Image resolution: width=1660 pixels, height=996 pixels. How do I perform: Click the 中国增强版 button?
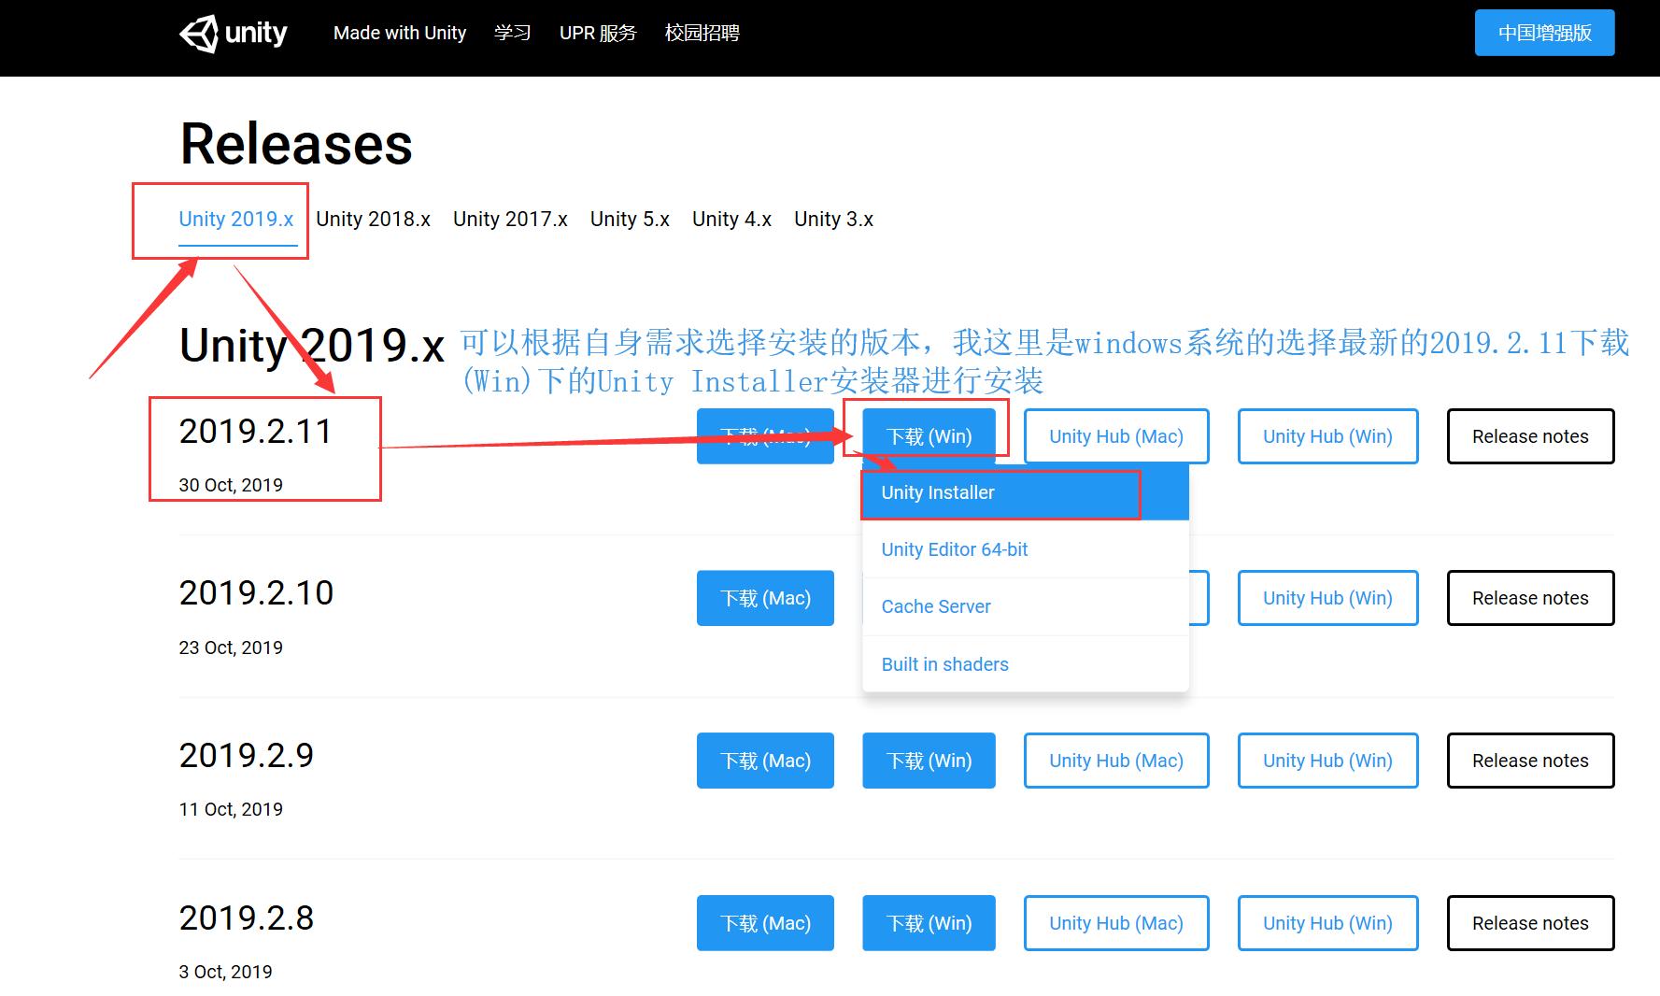point(1543,31)
